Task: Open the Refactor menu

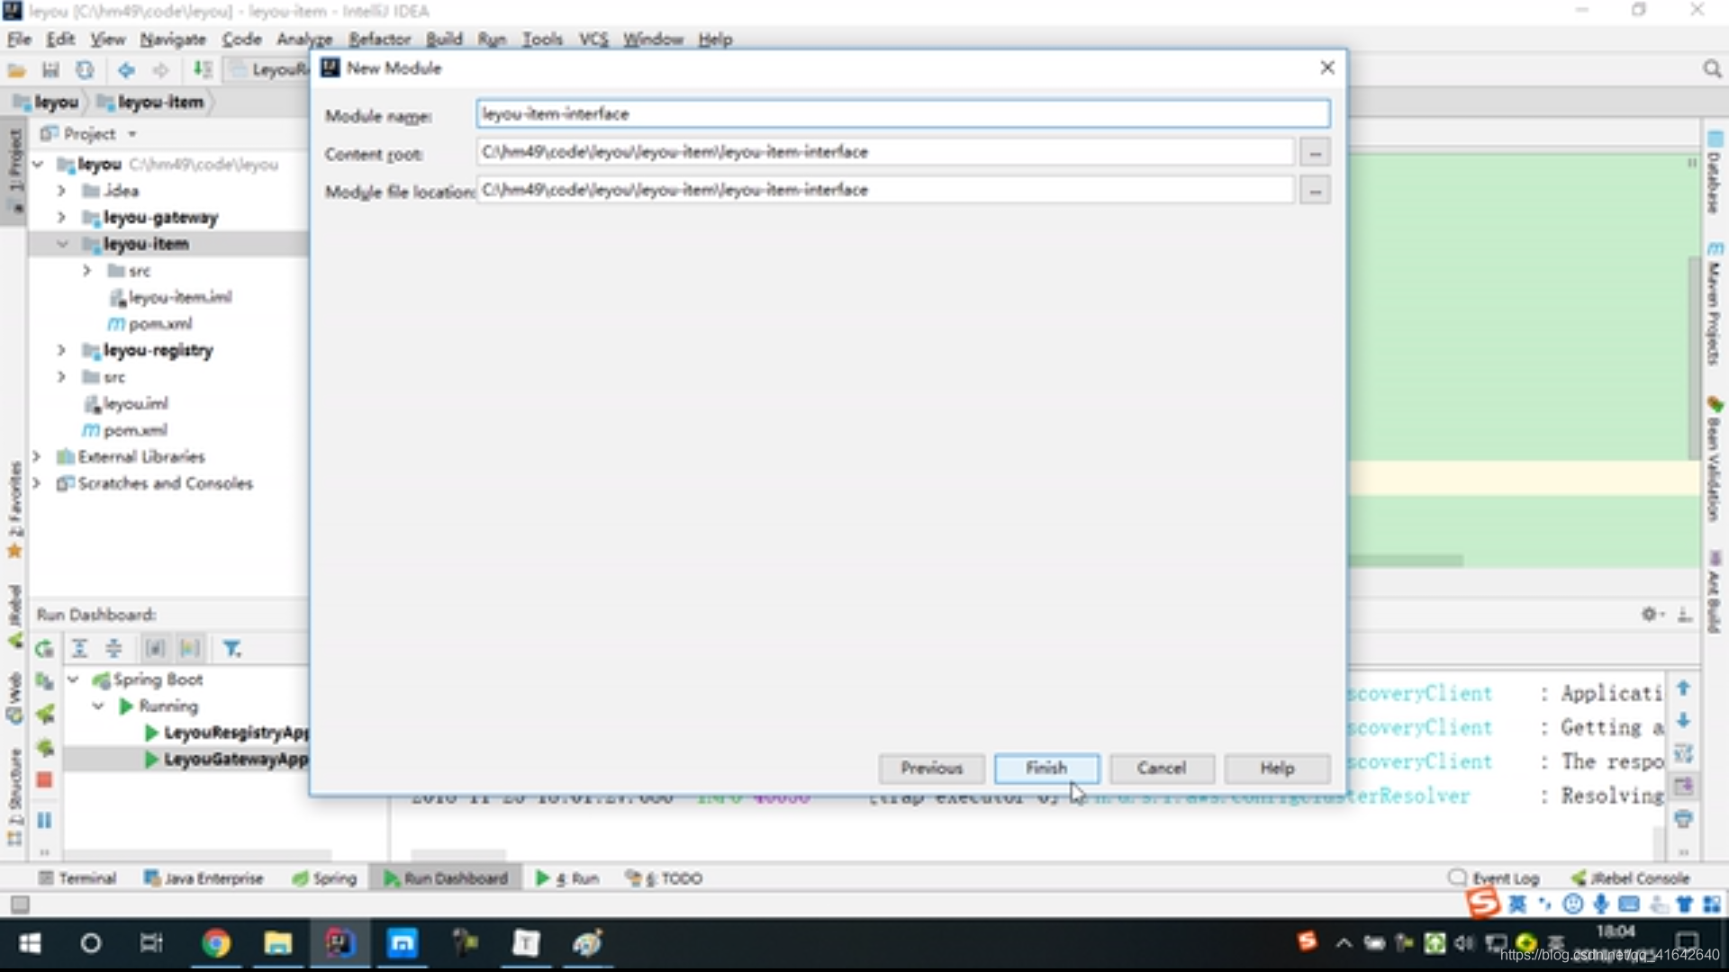Action: tap(379, 39)
